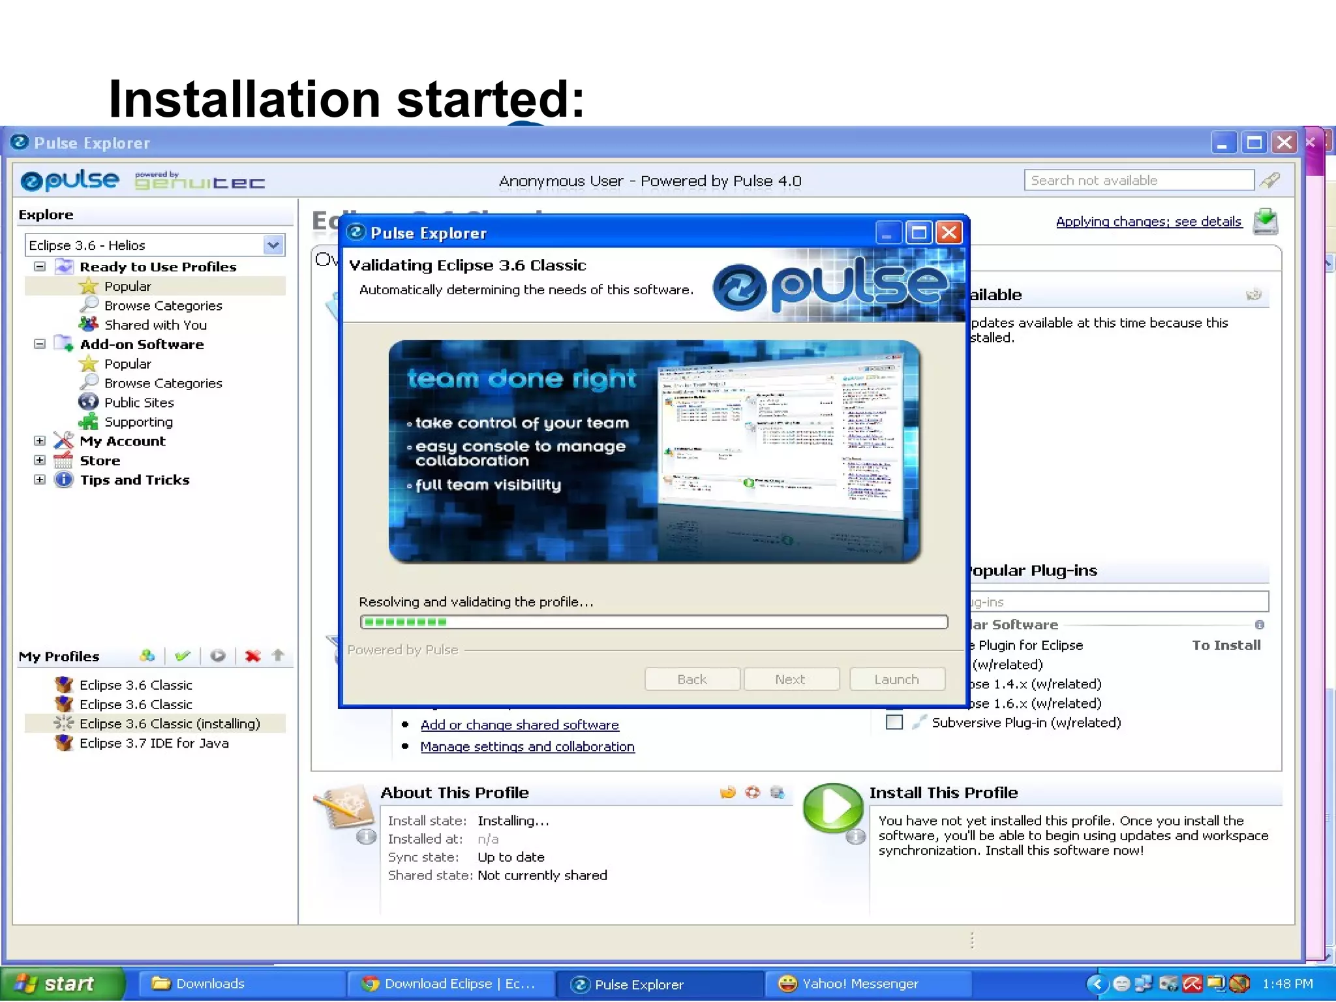Click the Back button in dialog
The image size is (1336, 1002).
[x=692, y=679]
